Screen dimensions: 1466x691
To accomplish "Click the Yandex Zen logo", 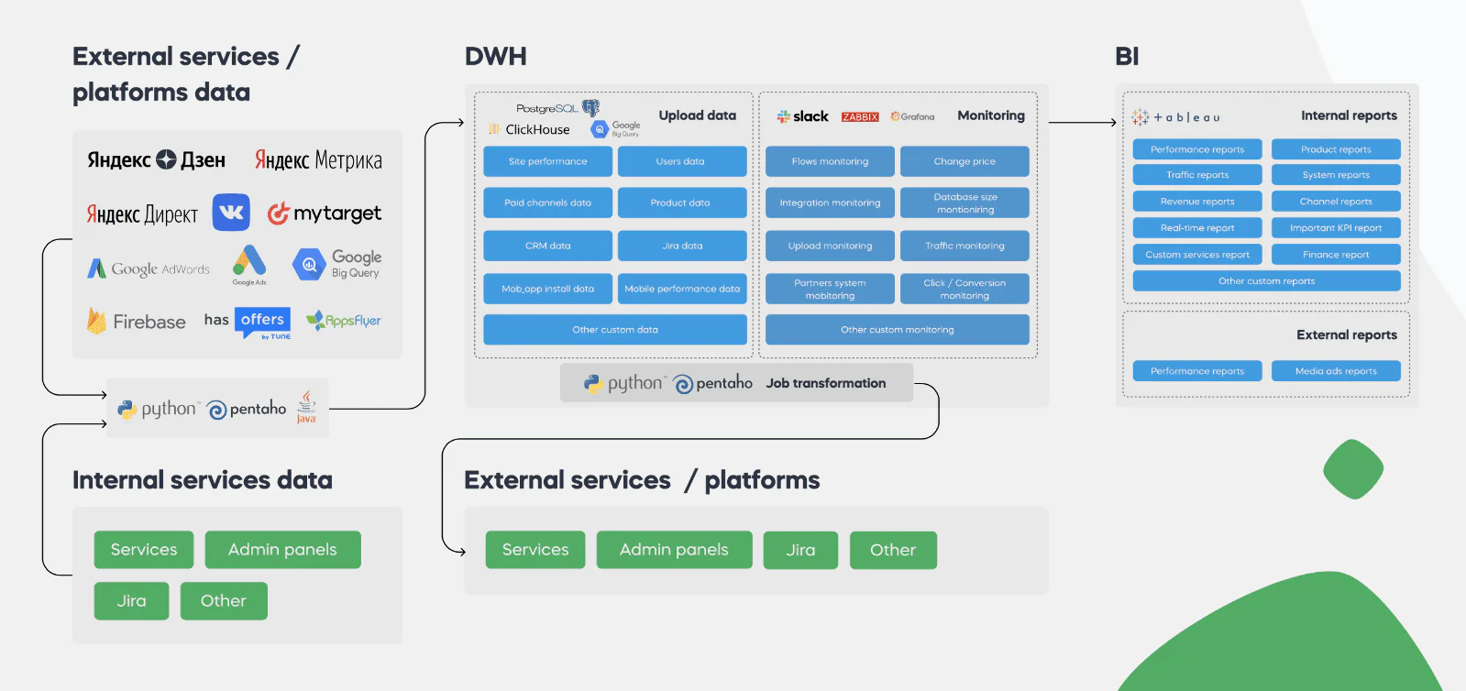I will click(x=156, y=159).
